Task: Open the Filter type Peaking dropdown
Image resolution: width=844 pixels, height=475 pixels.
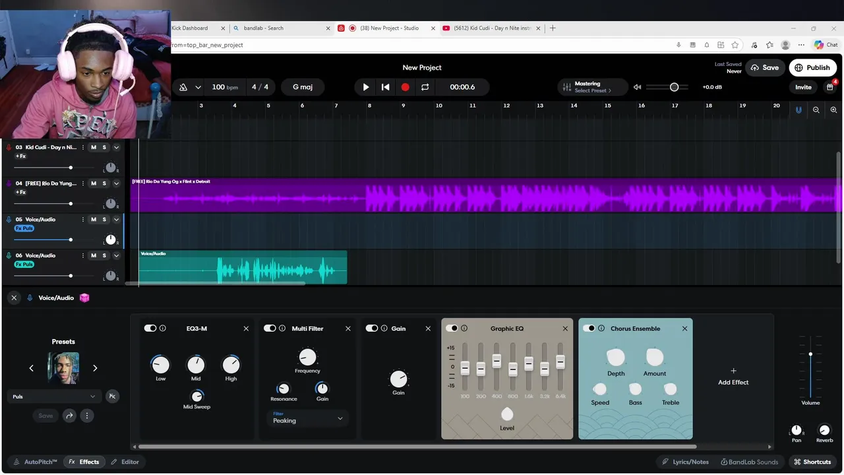Action: (307, 418)
